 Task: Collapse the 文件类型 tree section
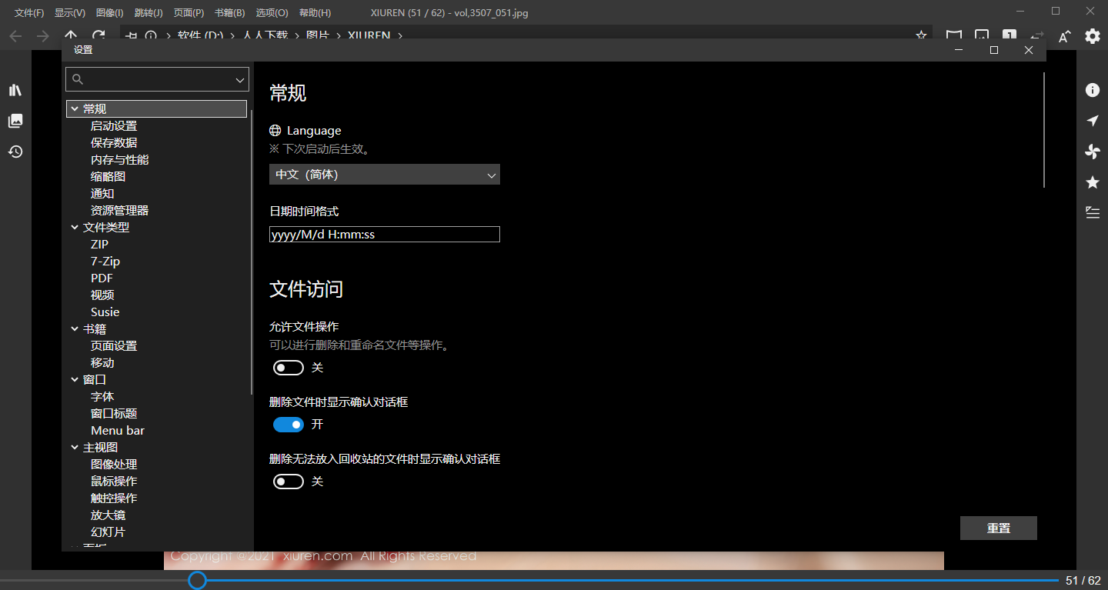pos(75,227)
